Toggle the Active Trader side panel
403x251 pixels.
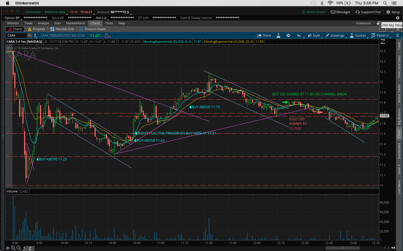(x=399, y=93)
